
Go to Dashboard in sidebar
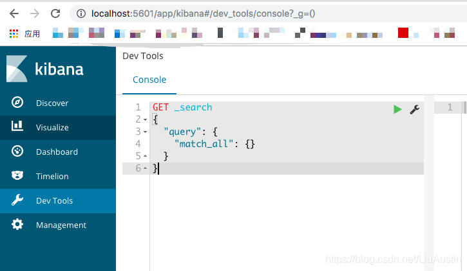point(58,152)
